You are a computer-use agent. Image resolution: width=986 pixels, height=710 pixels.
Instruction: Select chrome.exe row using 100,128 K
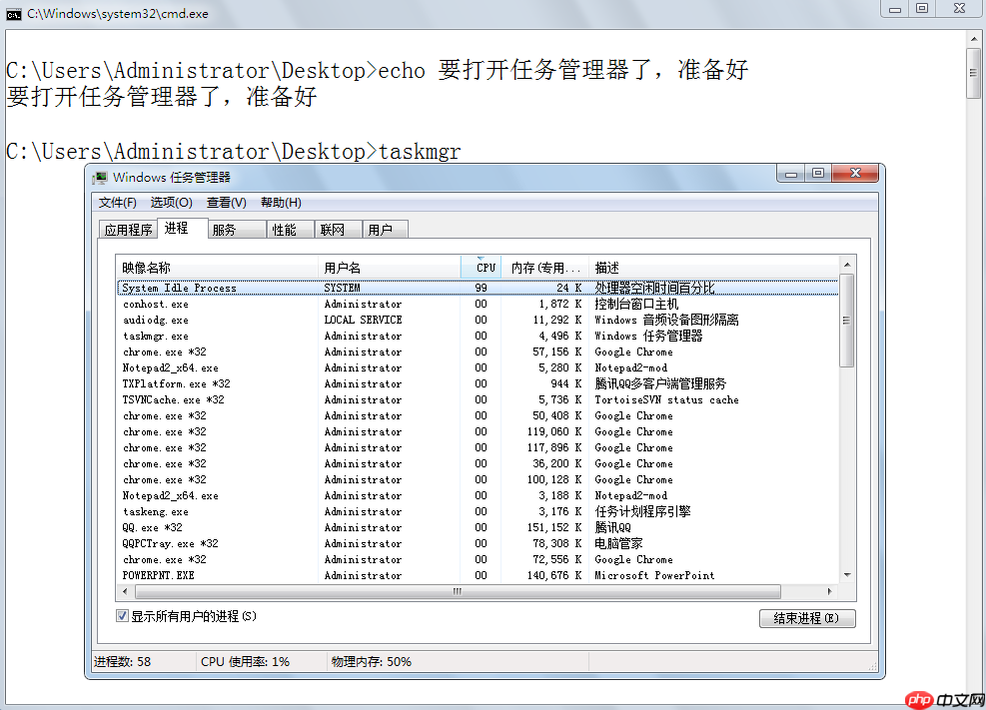478,479
